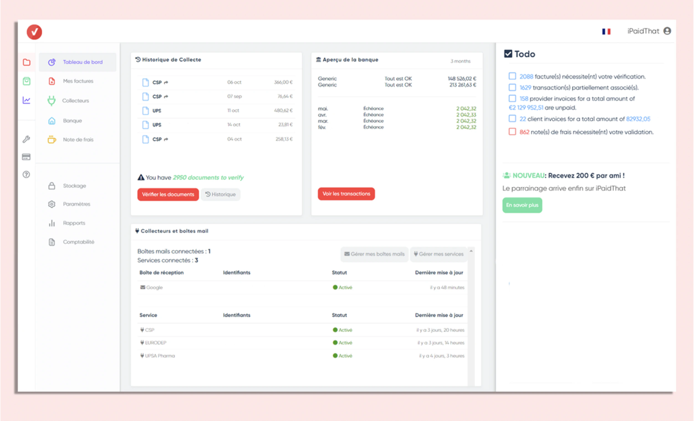Click the Paramètres gear icon
Screen dimensions: 694x421
[x=52, y=204]
